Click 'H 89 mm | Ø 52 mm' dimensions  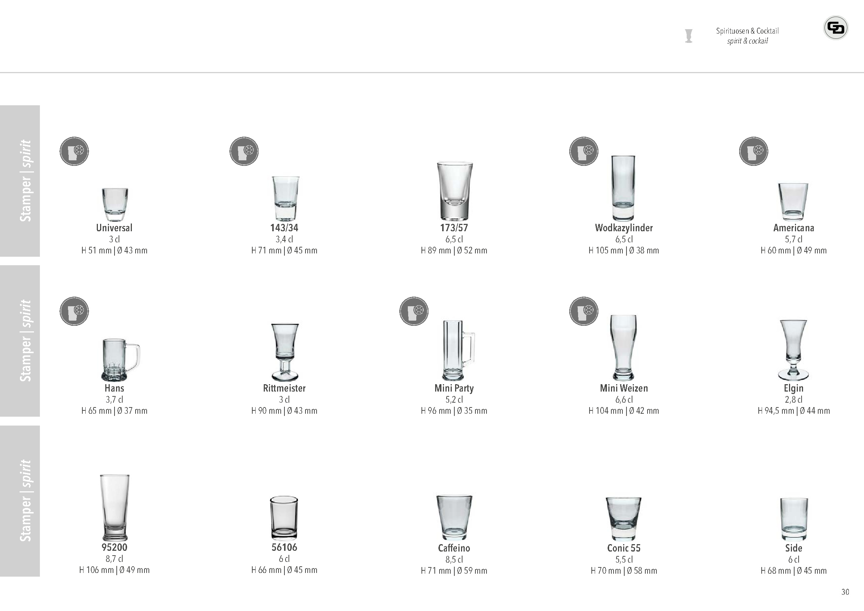coord(454,250)
